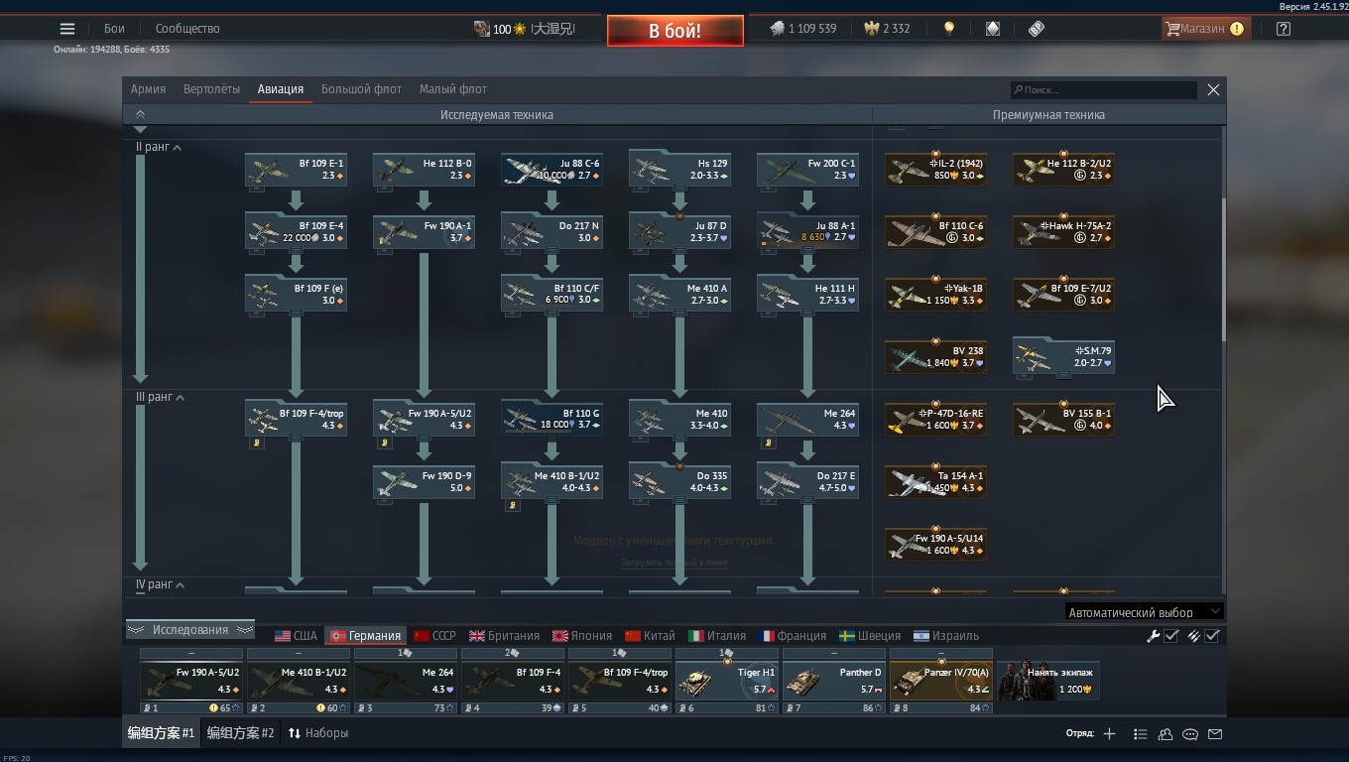Toggle the automatic repair wrench checkbox
This screenshot has width=1349, height=762.
click(1171, 636)
